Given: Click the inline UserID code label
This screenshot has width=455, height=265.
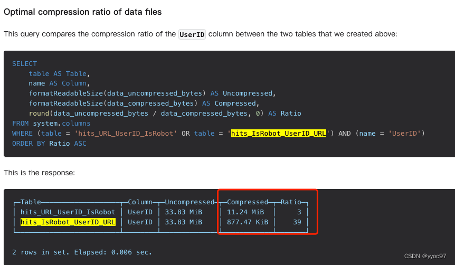Looking at the screenshot, I should [x=192, y=34].
